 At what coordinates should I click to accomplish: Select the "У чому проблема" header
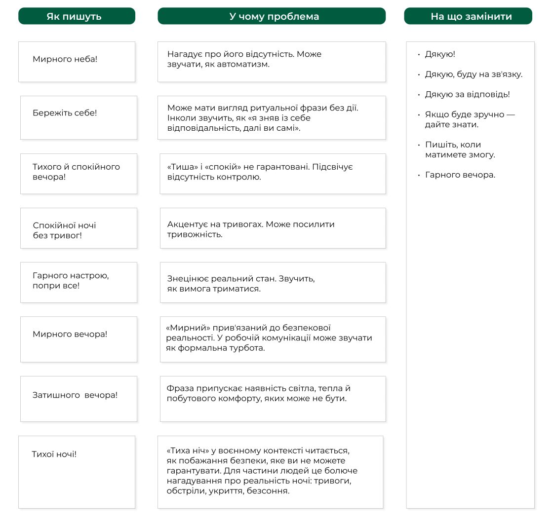click(x=272, y=16)
